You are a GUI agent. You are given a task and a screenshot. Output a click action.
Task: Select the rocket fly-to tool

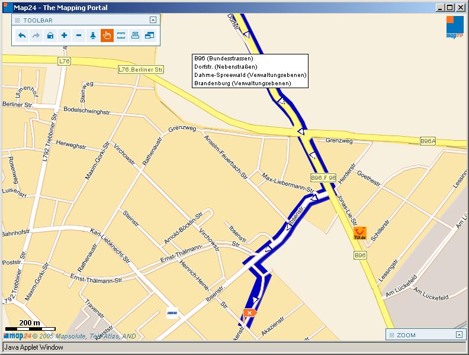[93, 35]
